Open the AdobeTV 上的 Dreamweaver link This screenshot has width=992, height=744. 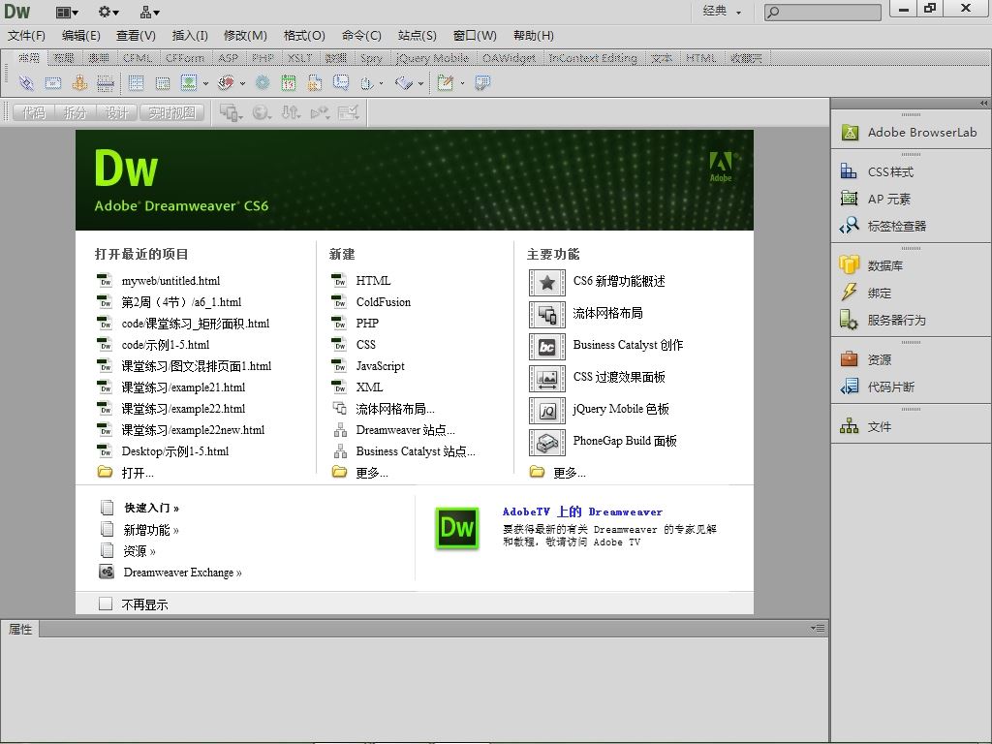click(582, 511)
